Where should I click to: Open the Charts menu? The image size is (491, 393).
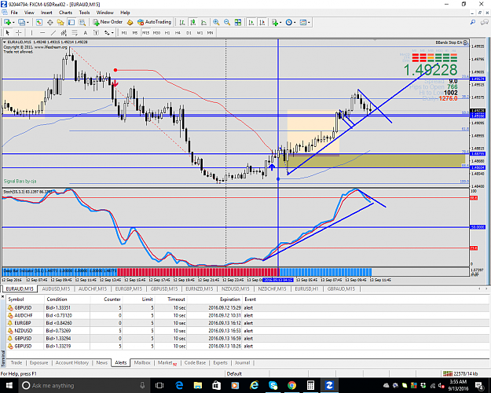coord(65,13)
